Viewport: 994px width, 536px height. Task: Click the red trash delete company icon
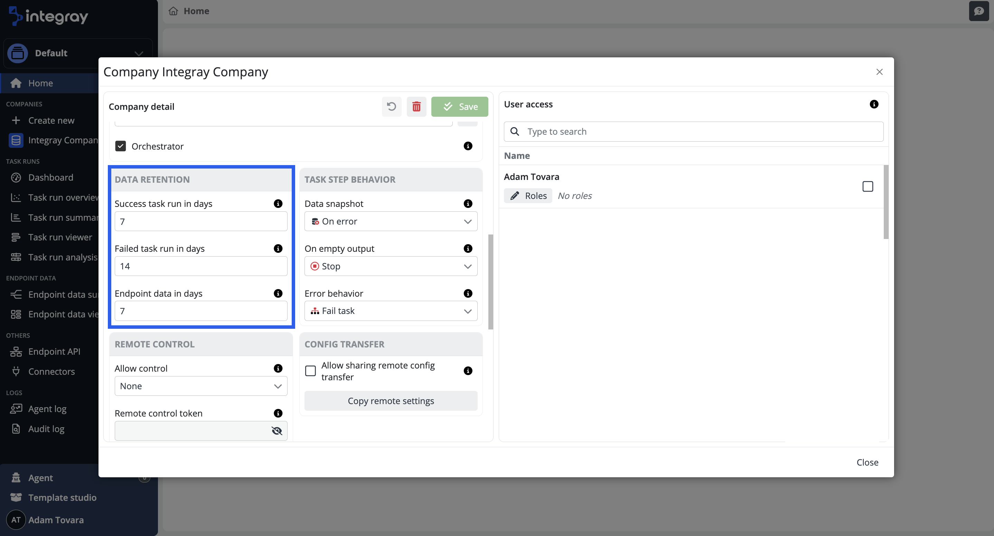(x=416, y=106)
